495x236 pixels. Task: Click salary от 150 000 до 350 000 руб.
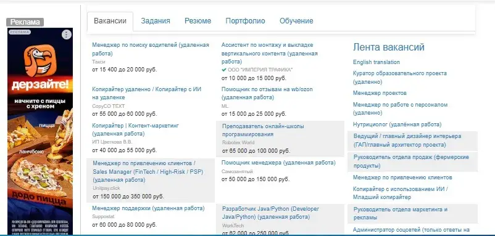[x=128, y=197]
